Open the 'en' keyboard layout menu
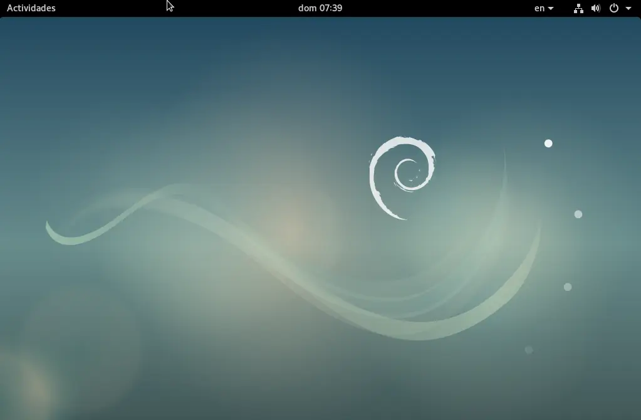Image resolution: width=641 pixels, height=420 pixels. pyautogui.click(x=544, y=8)
